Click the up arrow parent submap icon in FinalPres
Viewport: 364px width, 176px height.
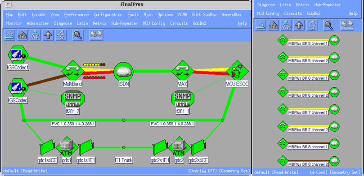click(x=48, y=35)
